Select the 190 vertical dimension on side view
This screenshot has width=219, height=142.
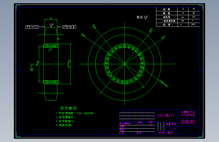click(x=37, y=64)
